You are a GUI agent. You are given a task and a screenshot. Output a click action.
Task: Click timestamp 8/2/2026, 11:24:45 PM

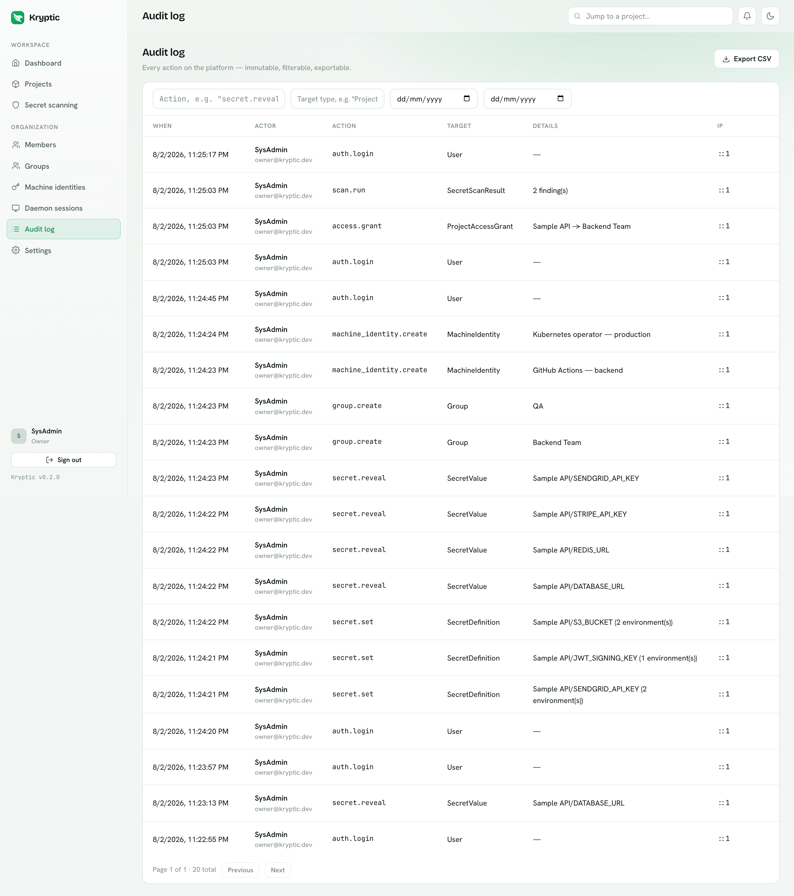pyautogui.click(x=191, y=299)
